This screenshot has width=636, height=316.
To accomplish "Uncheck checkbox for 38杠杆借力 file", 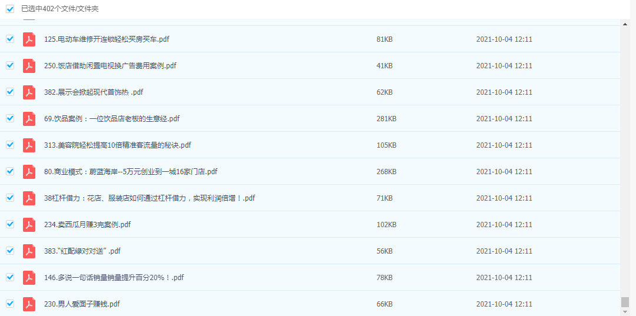I will (x=10, y=198).
